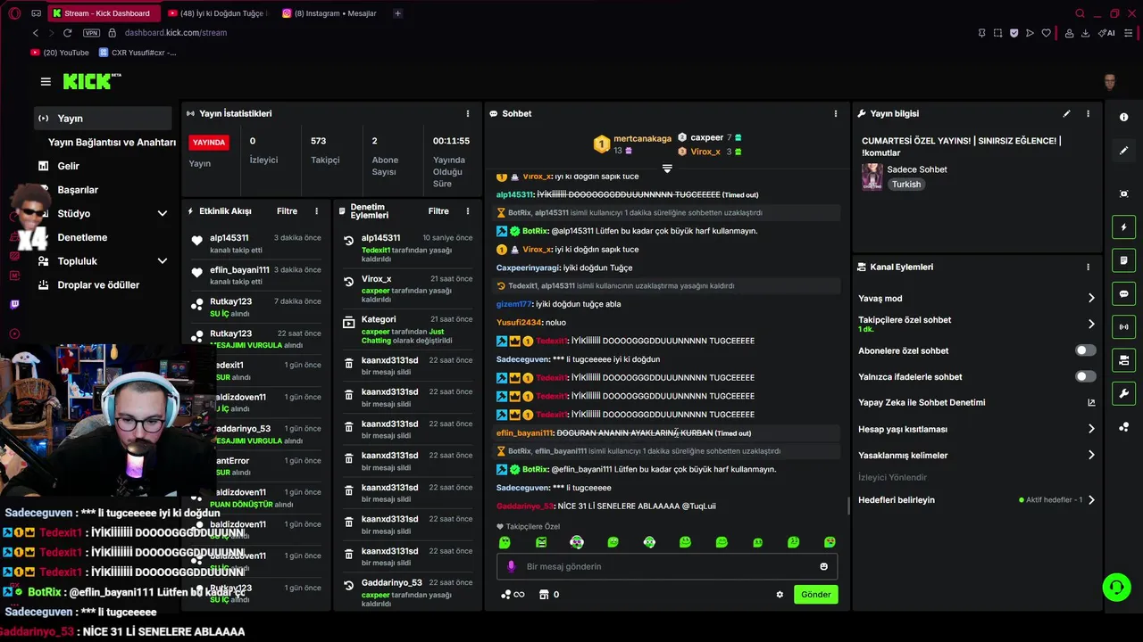Expand Yavaş mod settings
Screen dimensions: 1143x642
[x=1090, y=299]
